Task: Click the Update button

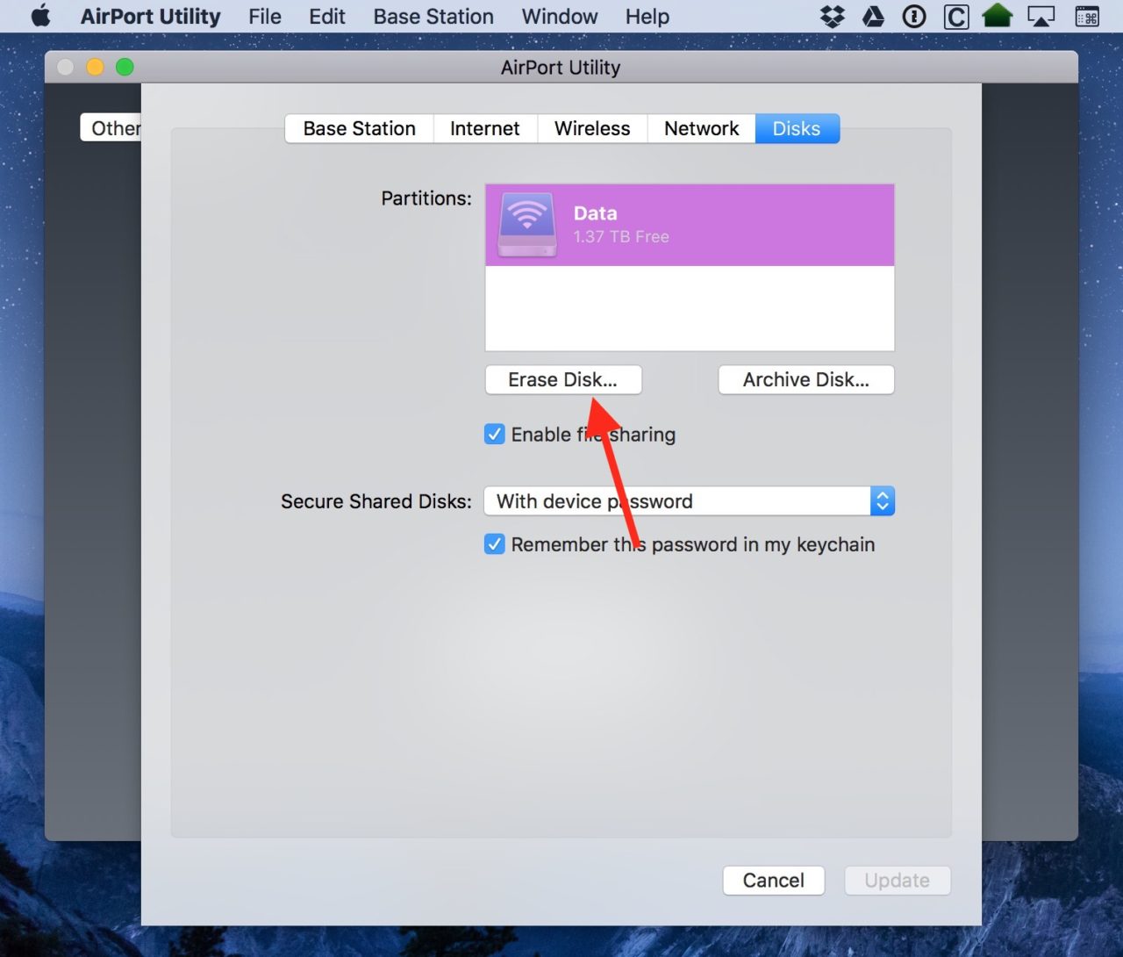Action: coord(897,880)
